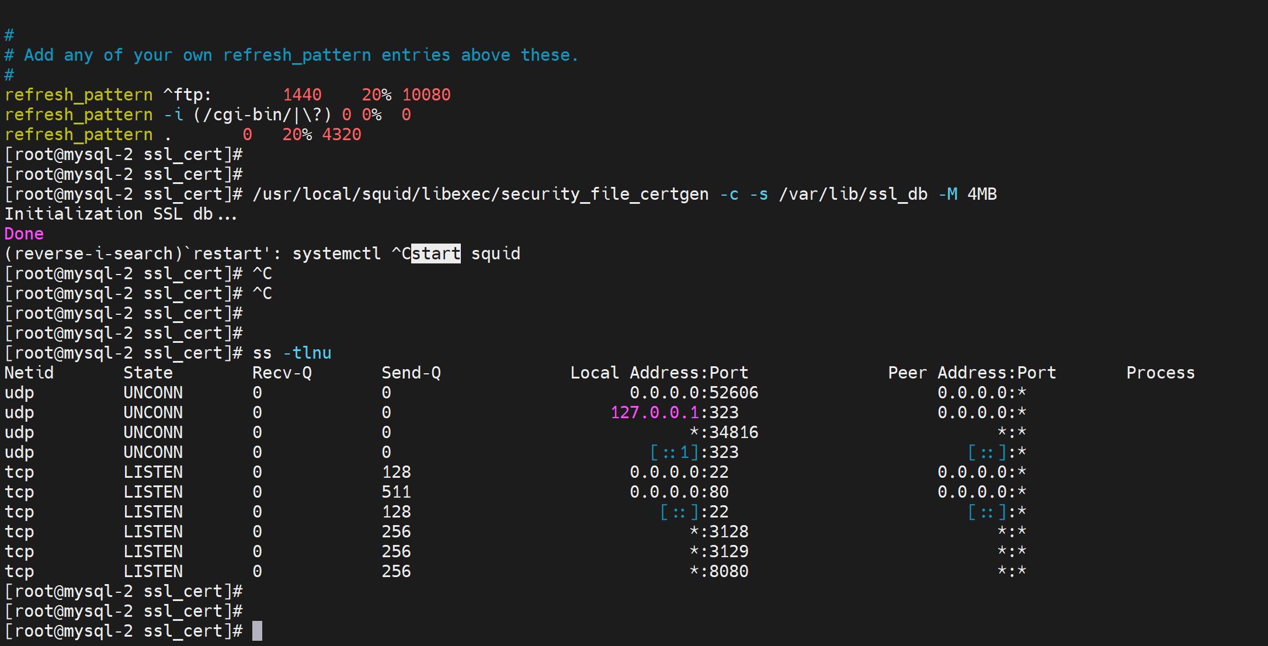Click the 'Process' column header
1268x646 pixels.
(x=1160, y=373)
